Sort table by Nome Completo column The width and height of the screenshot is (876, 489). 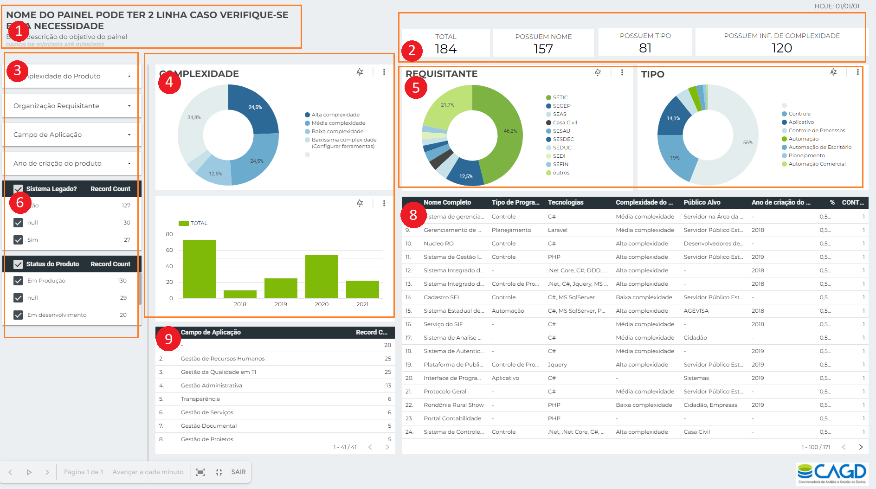(447, 202)
